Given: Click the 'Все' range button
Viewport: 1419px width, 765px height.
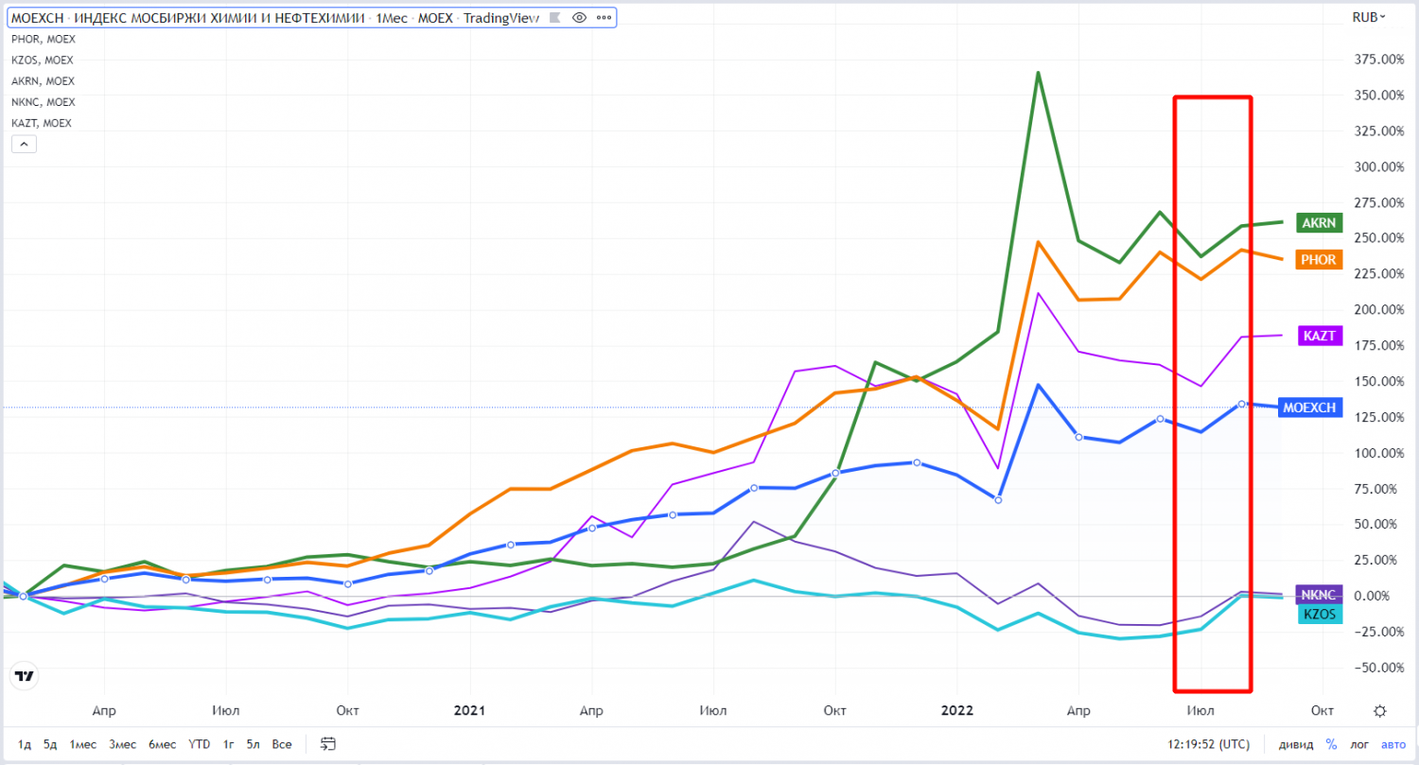Looking at the screenshot, I should (282, 744).
